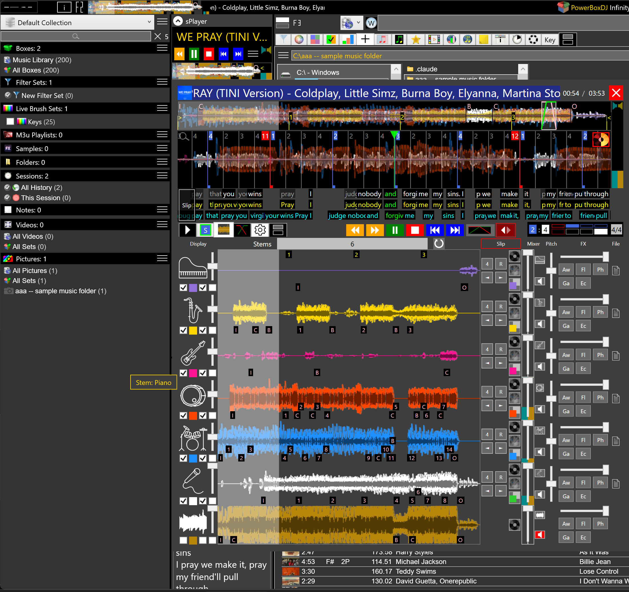Click the Aw effect button on piano row

pos(566,270)
